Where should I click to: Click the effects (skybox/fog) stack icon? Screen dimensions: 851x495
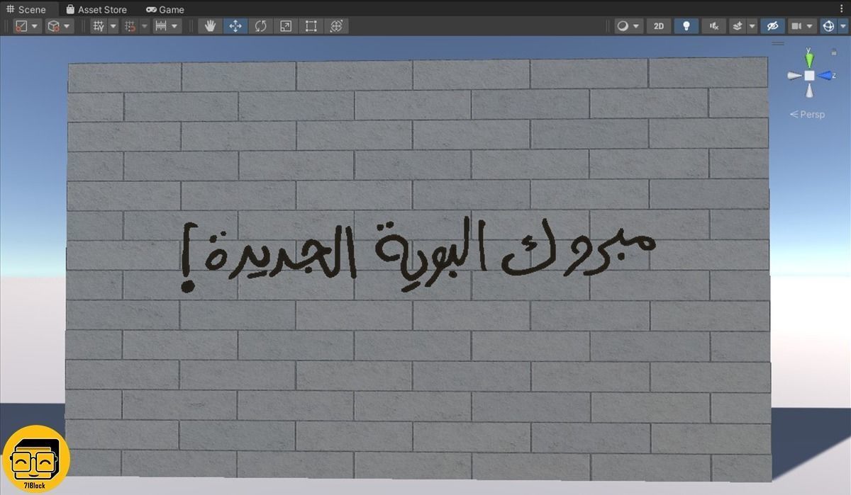point(737,26)
